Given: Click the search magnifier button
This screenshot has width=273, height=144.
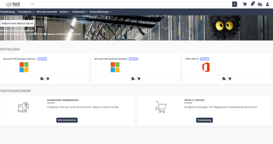Looking at the screenshot, I should point(235,4).
